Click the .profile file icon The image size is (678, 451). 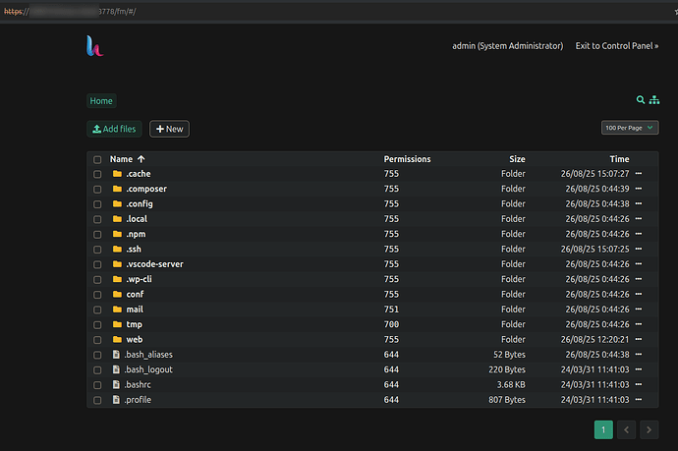point(116,400)
